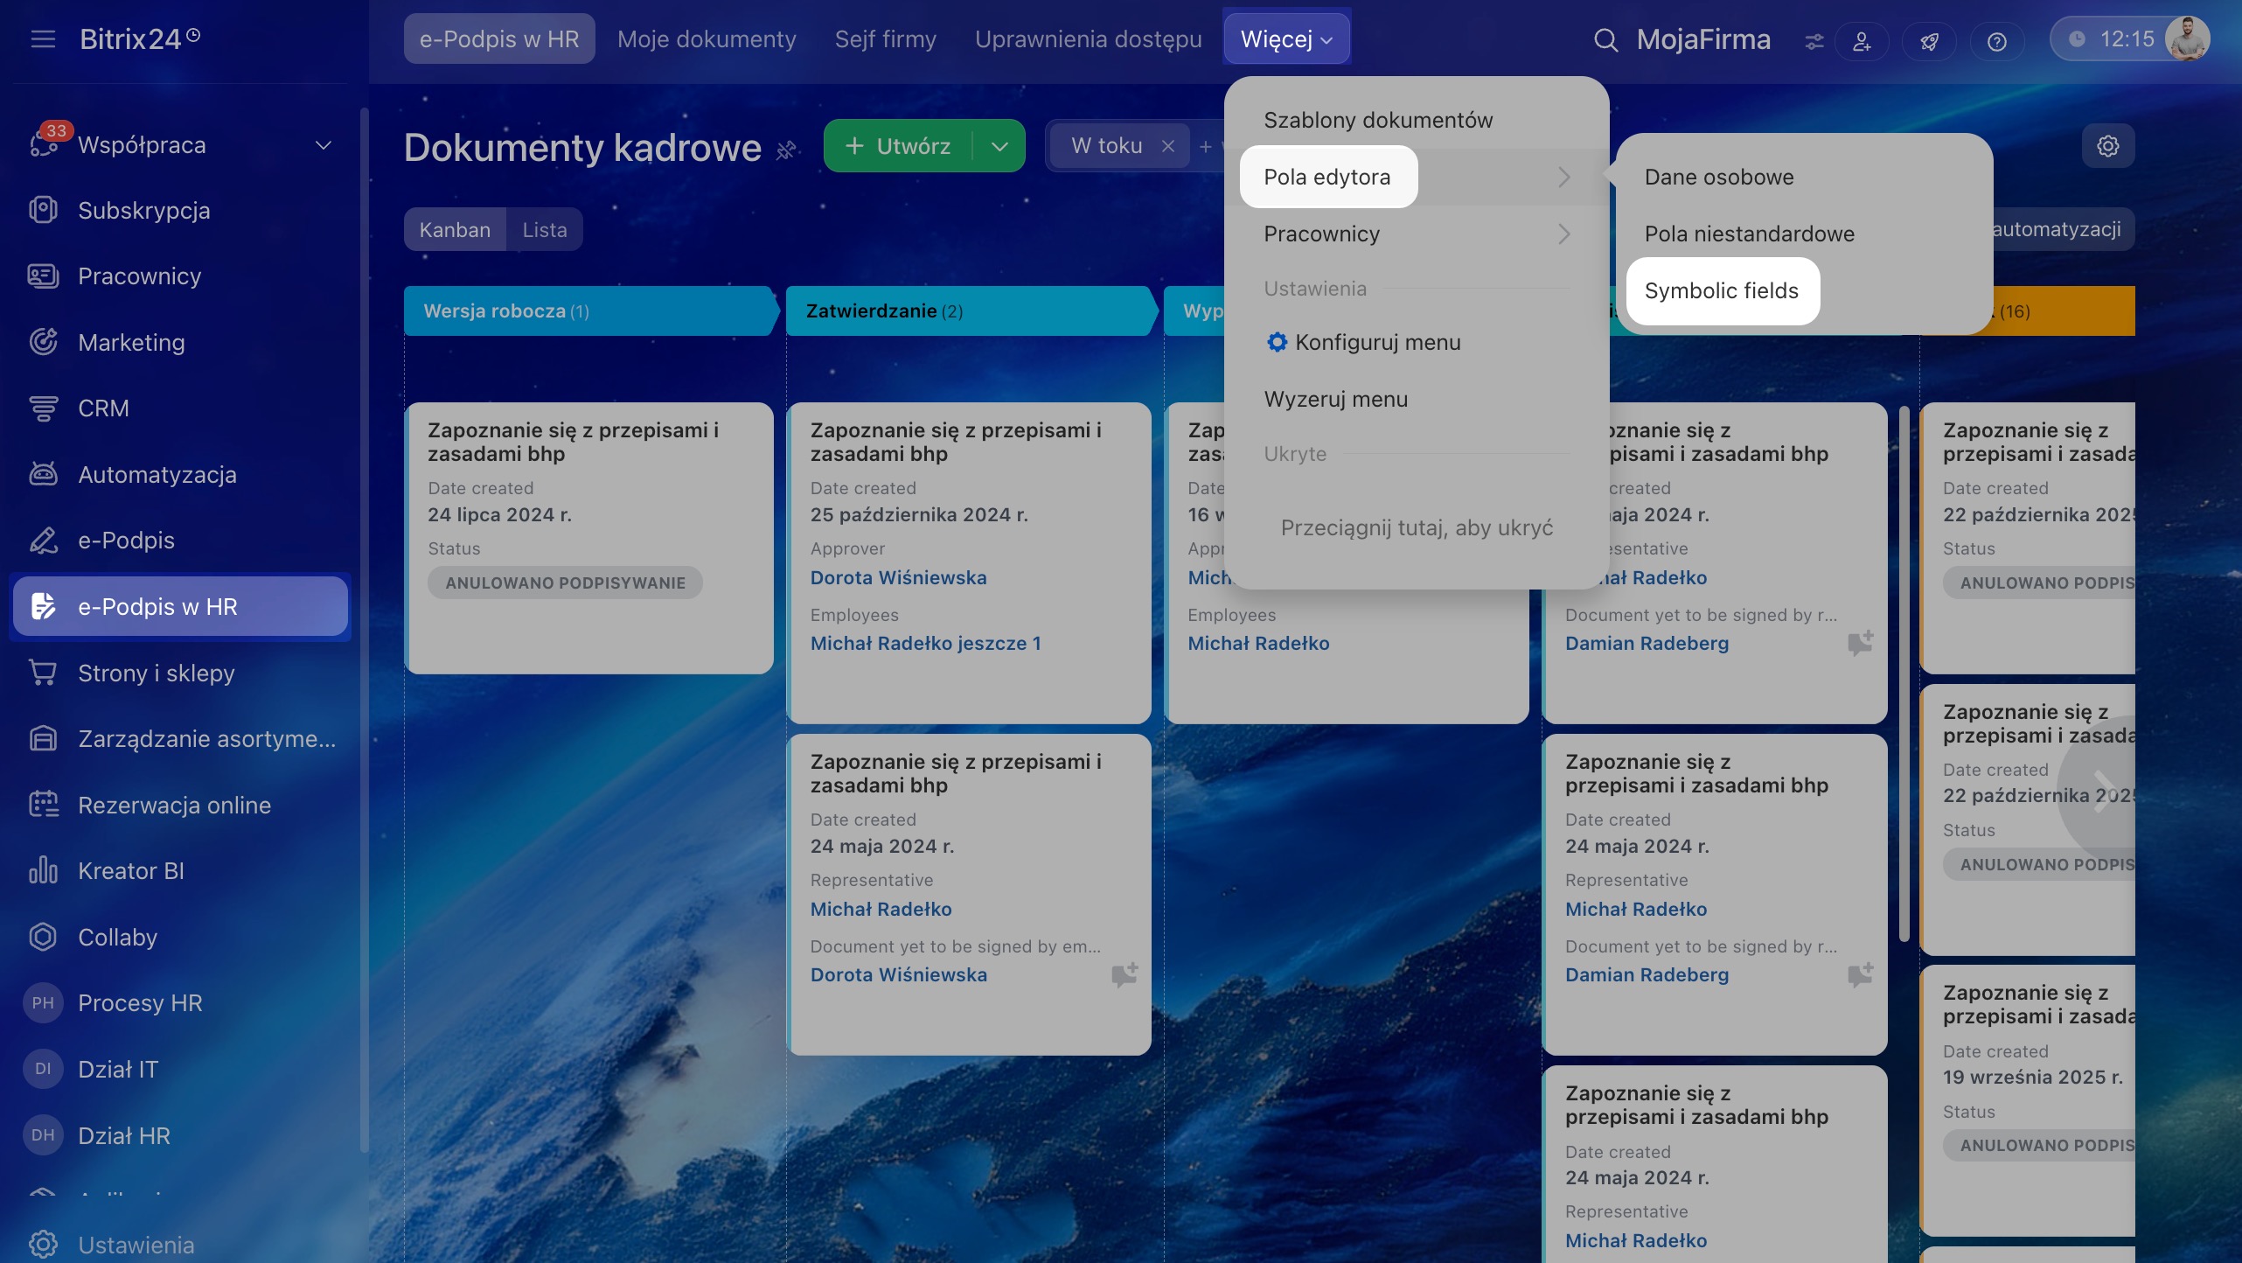Click the green Utwórz button
2242x1263 pixels.
(898, 146)
